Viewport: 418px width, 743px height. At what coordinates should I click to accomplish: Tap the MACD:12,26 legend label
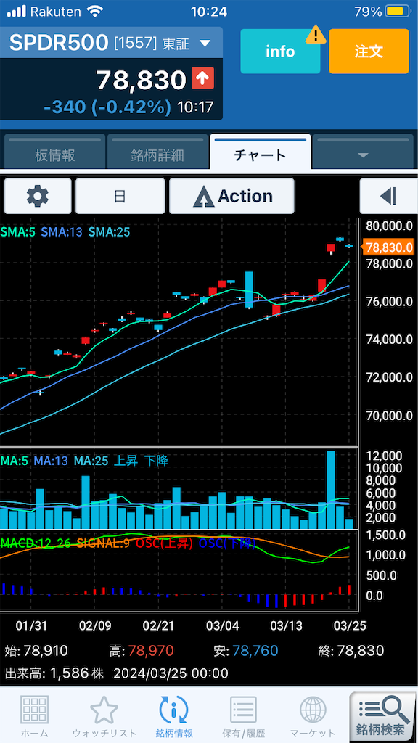click(x=36, y=543)
